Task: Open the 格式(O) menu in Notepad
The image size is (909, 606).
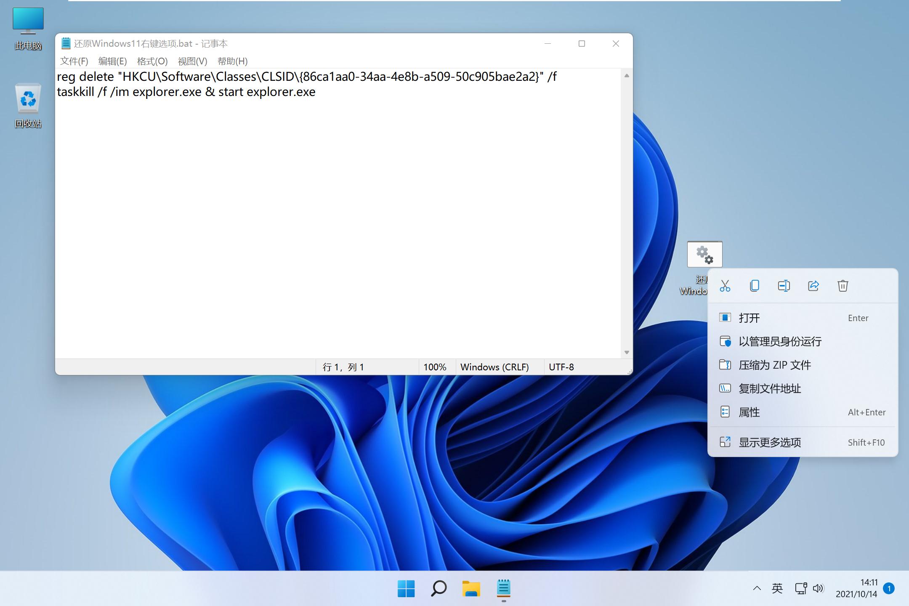Action: [x=152, y=61]
